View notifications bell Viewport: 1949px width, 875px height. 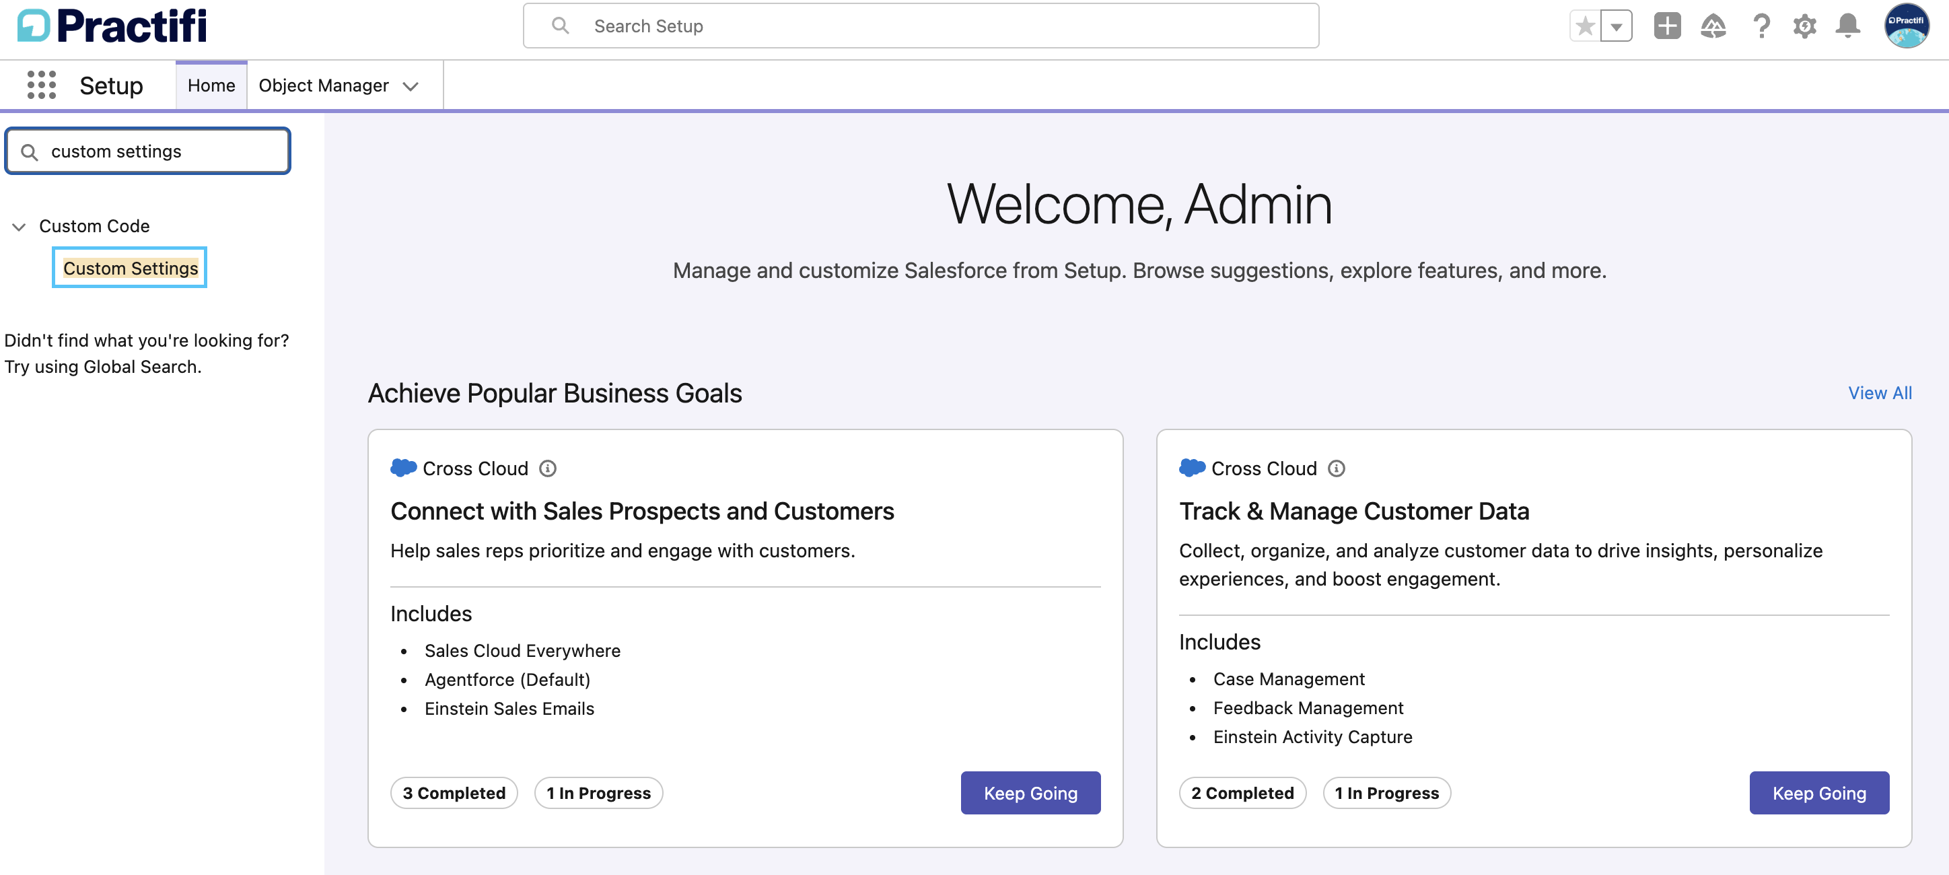pos(1847,26)
